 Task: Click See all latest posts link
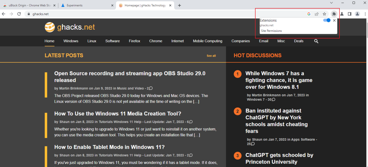point(211,56)
